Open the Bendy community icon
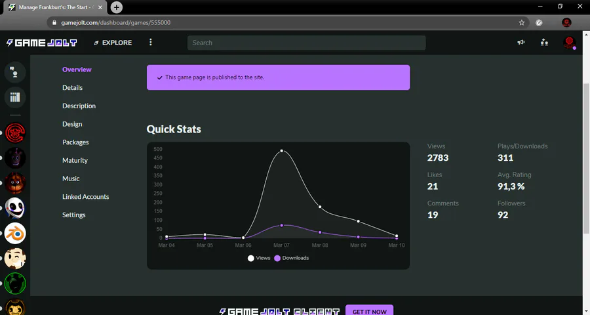This screenshot has height=315, width=590. (15, 308)
